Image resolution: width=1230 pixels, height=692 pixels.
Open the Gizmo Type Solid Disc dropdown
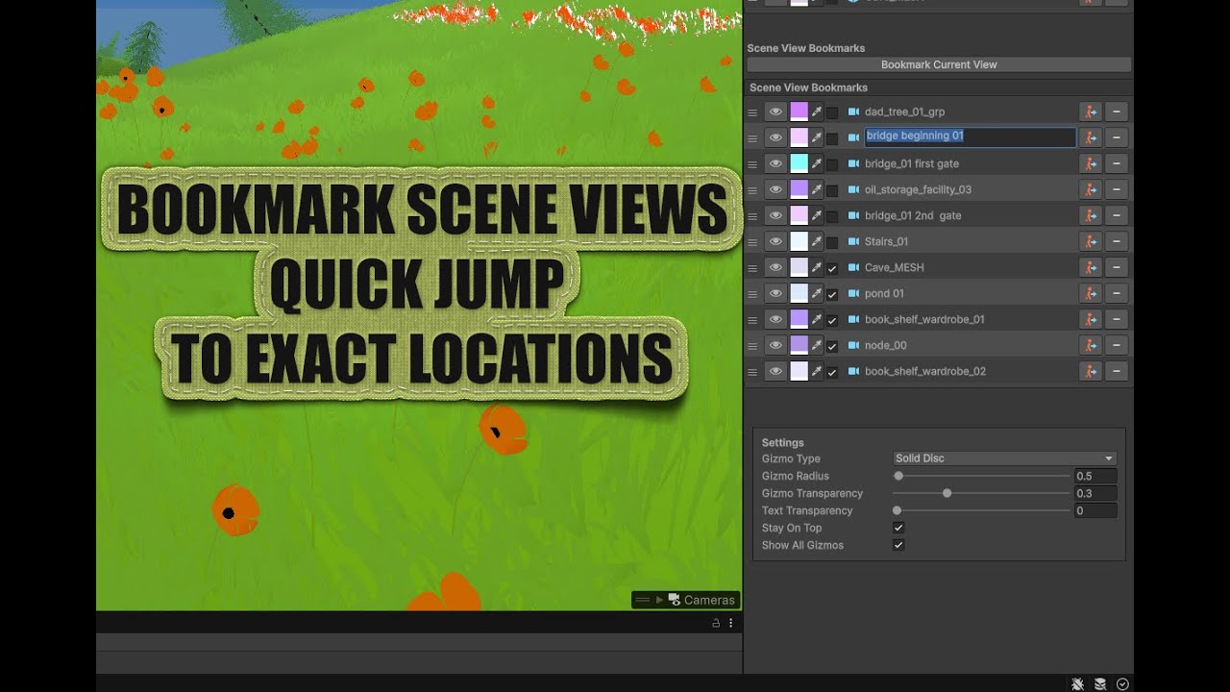(1004, 458)
